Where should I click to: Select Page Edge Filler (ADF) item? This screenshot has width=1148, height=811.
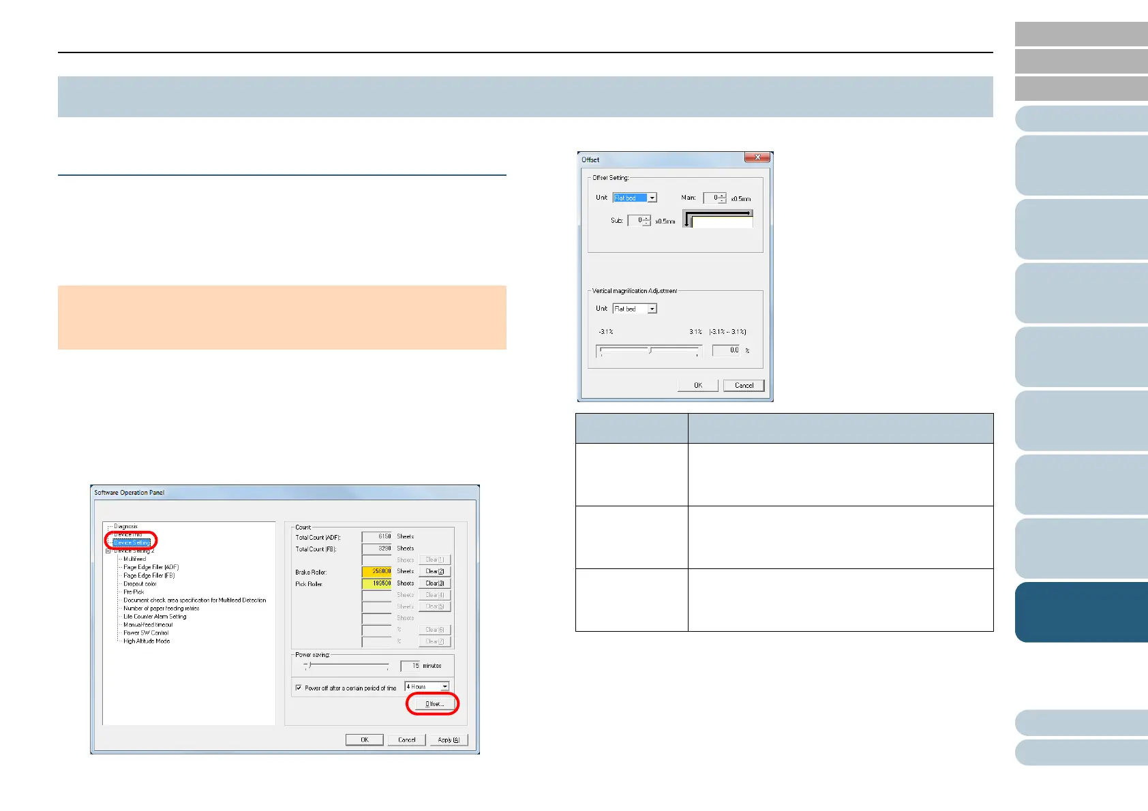click(x=151, y=567)
